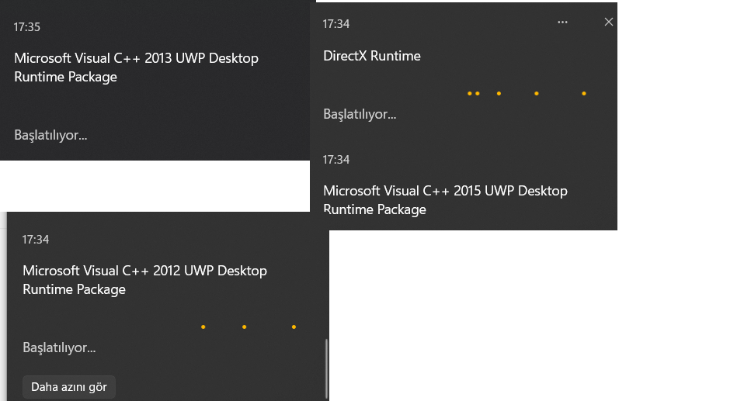Click the 17:35 timestamp
This screenshot has height=401, width=751.
pyautogui.click(x=27, y=27)
